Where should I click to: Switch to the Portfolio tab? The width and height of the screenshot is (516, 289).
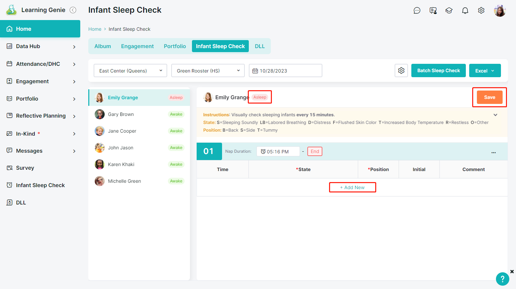[175, 46]
